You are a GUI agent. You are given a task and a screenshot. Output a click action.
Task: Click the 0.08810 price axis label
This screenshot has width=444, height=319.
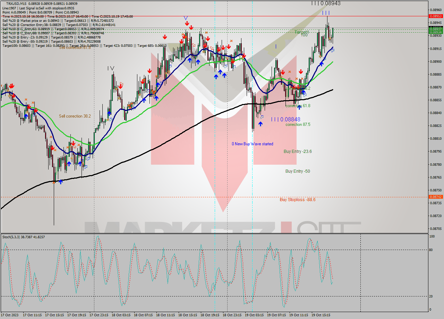(436, 138)
